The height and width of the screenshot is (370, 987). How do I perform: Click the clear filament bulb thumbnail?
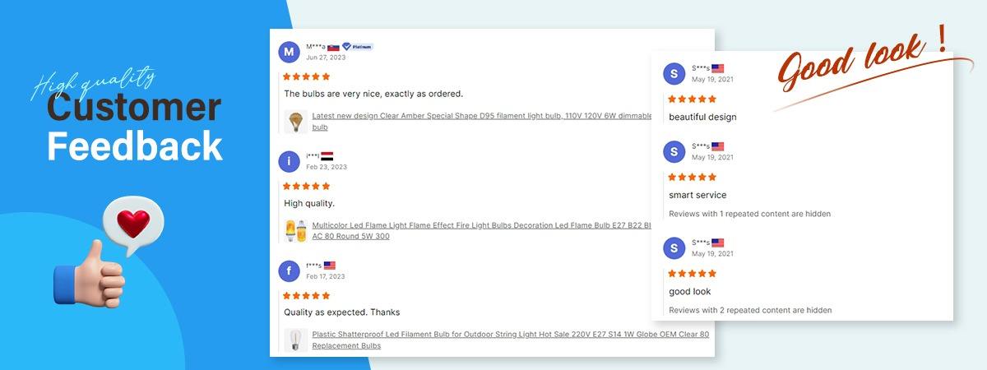(x=295, y=340)
